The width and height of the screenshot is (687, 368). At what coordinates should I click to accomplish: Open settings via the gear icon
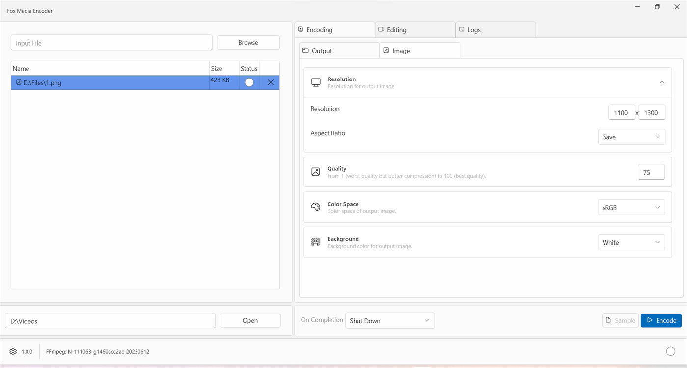pyautogui.click(x=13, y=352)
